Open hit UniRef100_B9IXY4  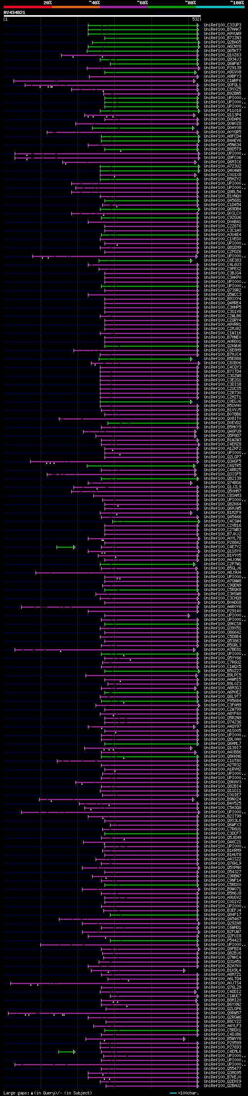[x=222, y=299]
